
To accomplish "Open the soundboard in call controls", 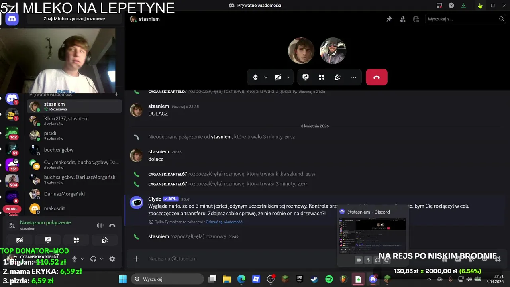I will (337, 77).
